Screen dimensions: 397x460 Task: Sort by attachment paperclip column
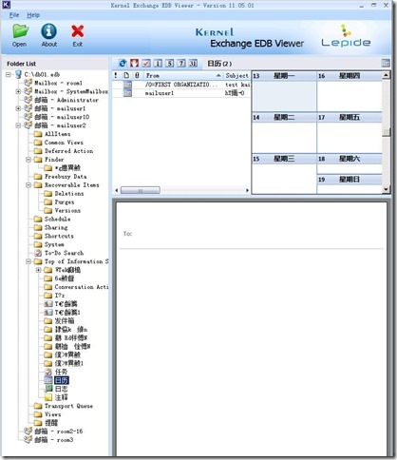tap(137, 75)
